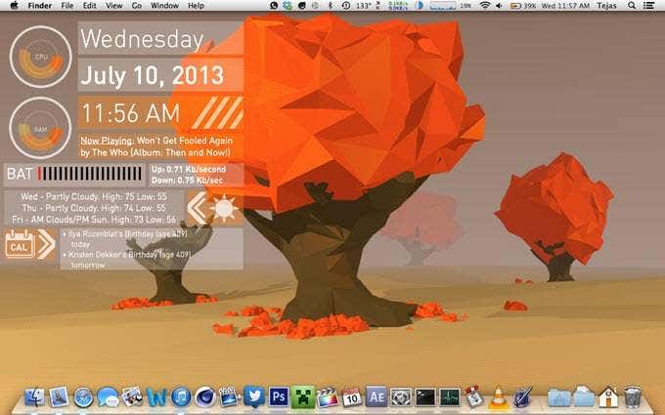This screenshot has width=665, height=415.
Task: Open the Go menu
Action: pos(137,6)
